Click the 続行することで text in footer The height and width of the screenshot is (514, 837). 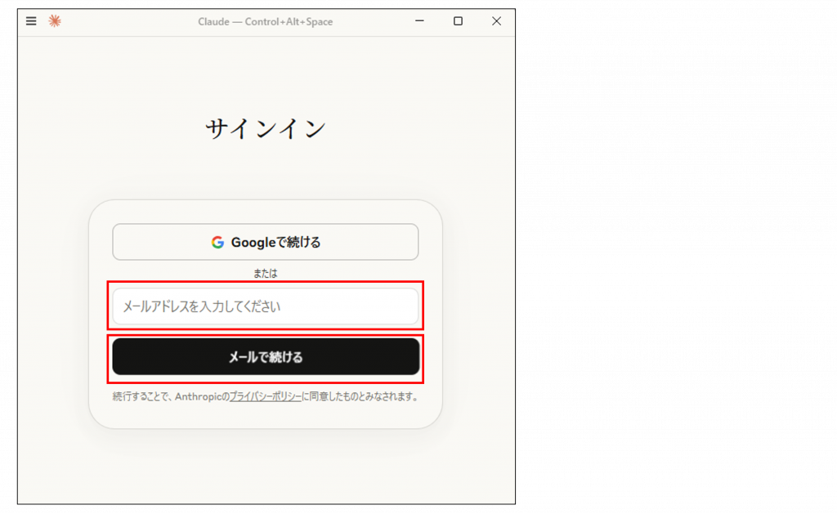tap(142, 396)
